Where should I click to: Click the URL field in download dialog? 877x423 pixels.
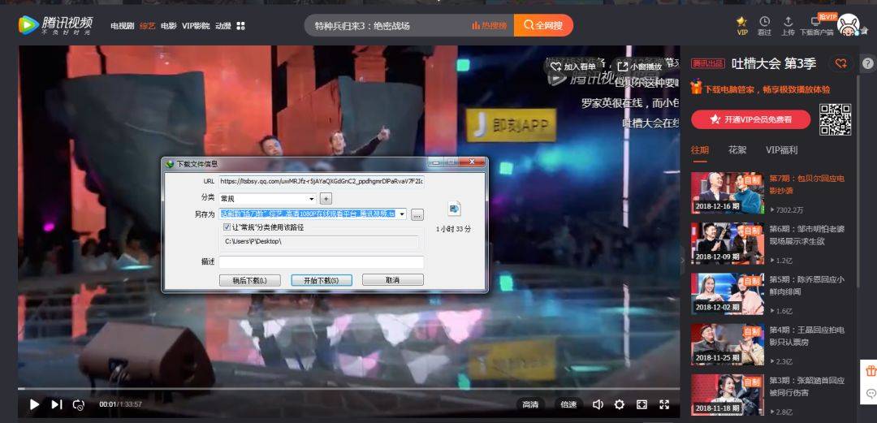pos(321,181)
